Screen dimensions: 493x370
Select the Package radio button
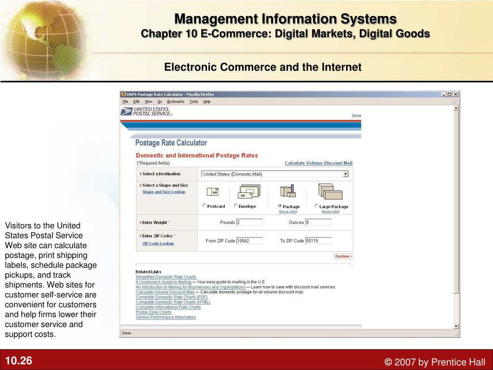280,206
